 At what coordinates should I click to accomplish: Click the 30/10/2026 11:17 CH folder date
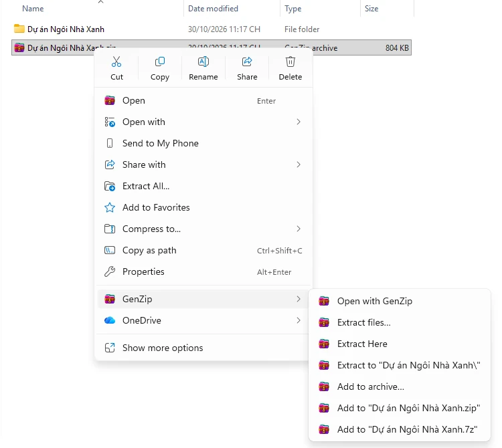224,29
